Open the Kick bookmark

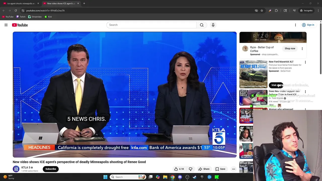(48, 17)
